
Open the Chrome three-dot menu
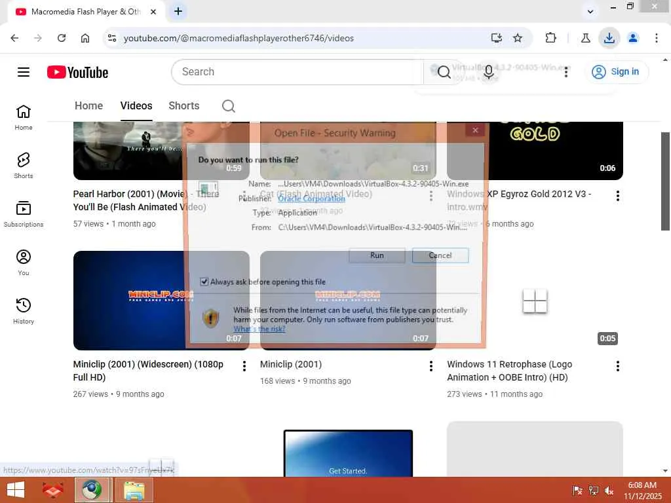[657, 38]
